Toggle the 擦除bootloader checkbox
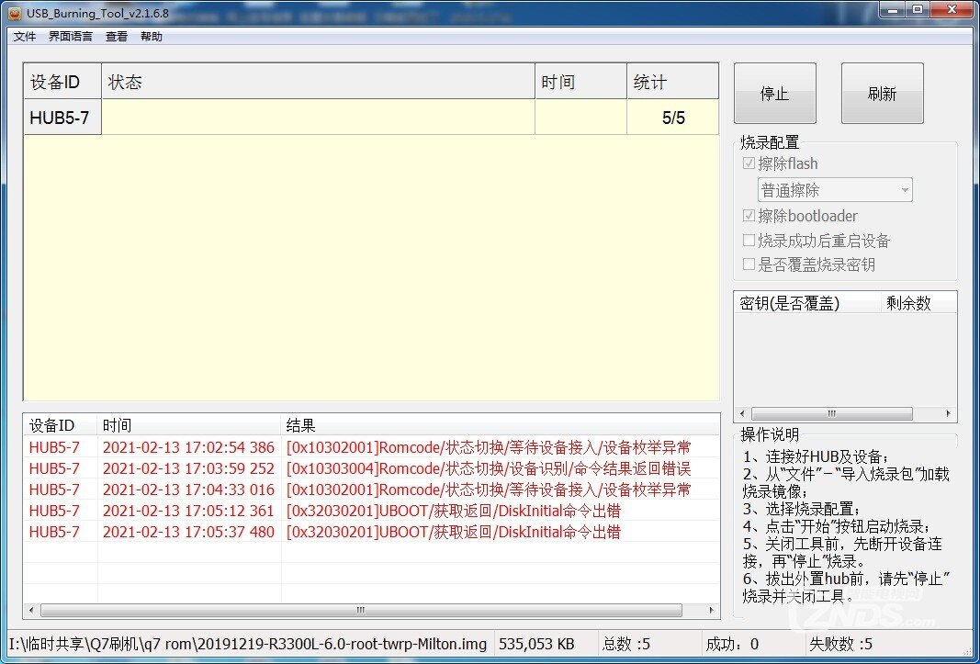Screen dimensions: 980x664 pos(749,216)
